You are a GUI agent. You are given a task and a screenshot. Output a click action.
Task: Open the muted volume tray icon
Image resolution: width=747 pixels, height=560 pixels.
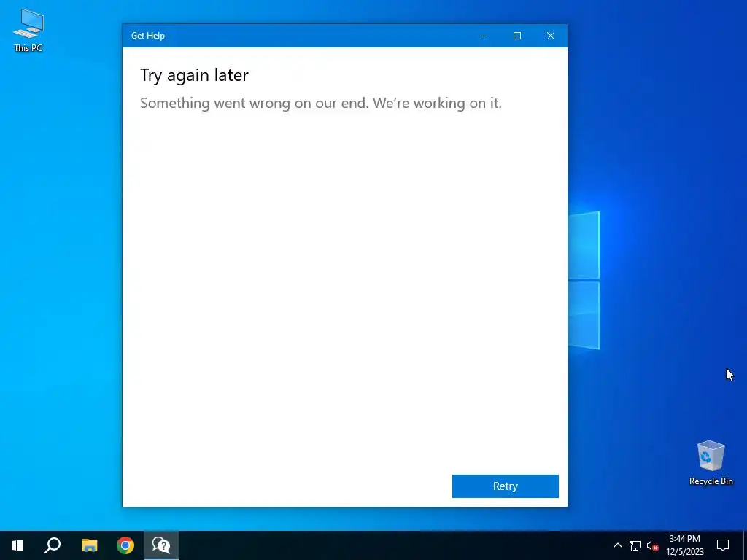click(652, 545)
